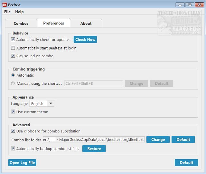
Task: Open the Language dropdown showing English
Action: click(42, 103)
